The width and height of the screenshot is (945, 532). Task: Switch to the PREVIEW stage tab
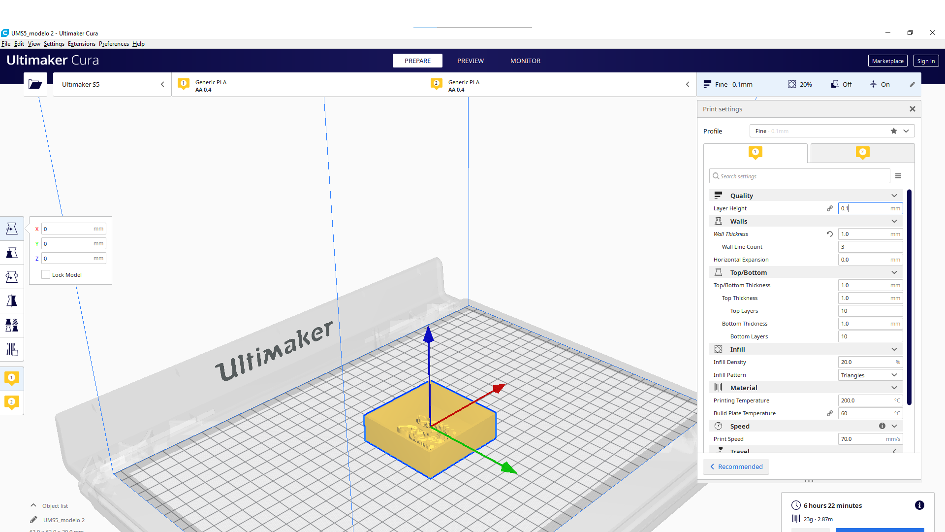click(x=470, y=61)
